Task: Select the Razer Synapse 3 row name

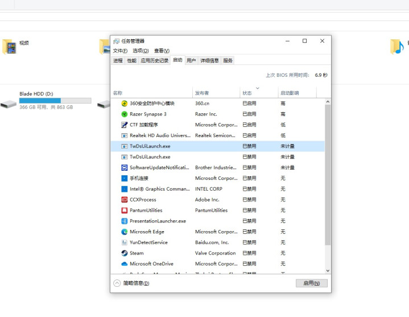Action: [148, 114]
